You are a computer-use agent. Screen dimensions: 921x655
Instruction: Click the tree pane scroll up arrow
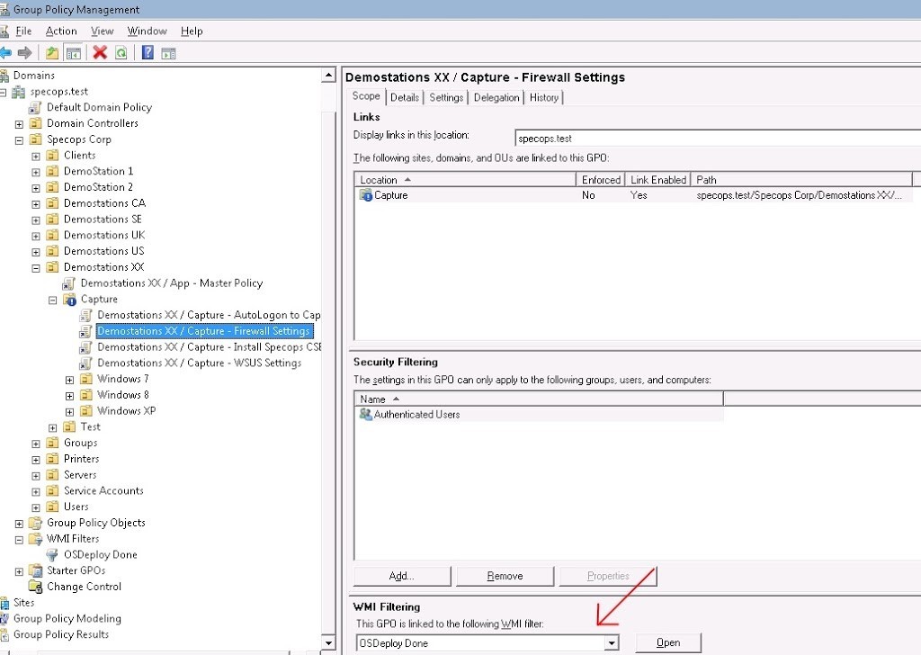click(x=328, y=76)
